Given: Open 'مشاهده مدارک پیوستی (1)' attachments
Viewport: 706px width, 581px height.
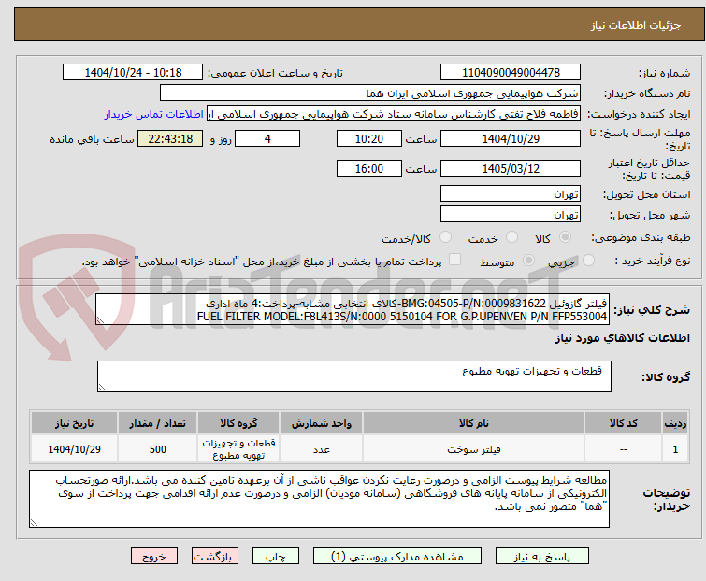Looking at the screenshot, I should 397,557.
